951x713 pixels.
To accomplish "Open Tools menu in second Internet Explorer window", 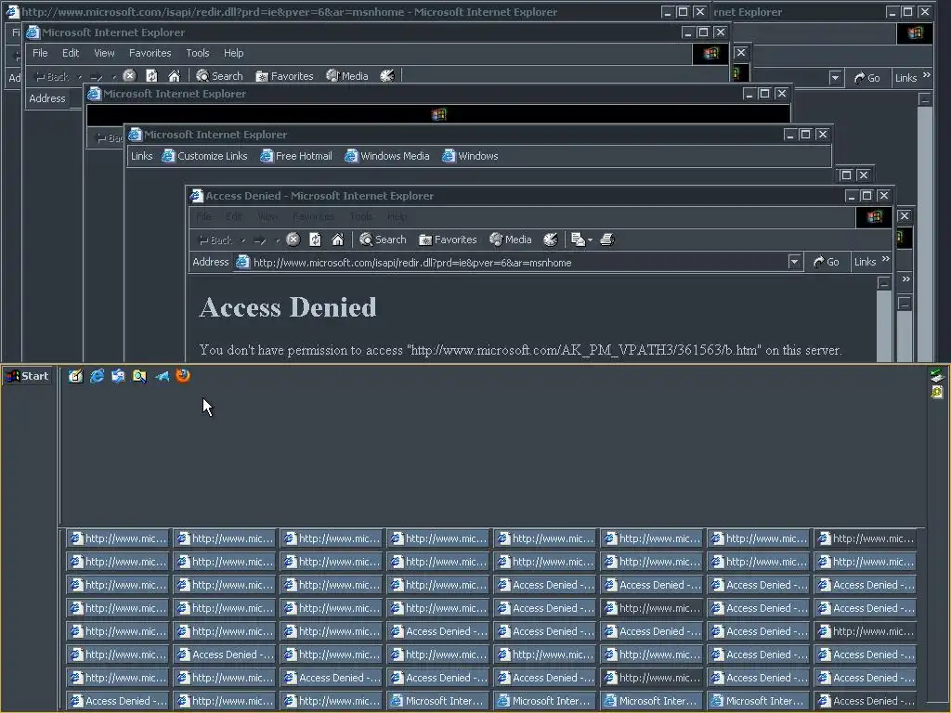I will click(x=198, y=53).
